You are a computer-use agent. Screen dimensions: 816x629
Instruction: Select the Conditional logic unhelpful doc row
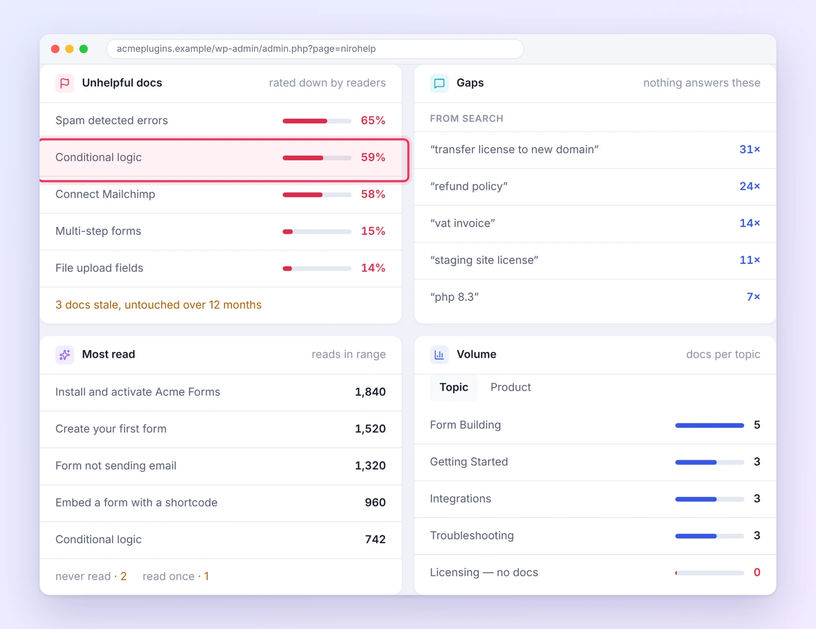pos(221,158)
